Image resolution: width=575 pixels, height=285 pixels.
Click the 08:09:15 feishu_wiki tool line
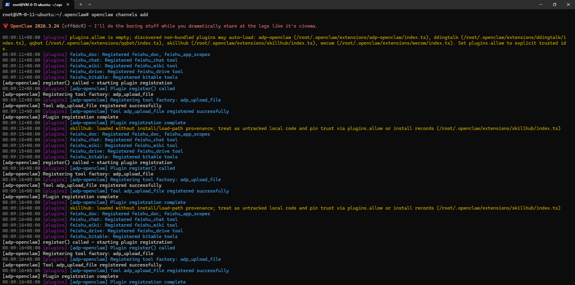click(90, 145)
